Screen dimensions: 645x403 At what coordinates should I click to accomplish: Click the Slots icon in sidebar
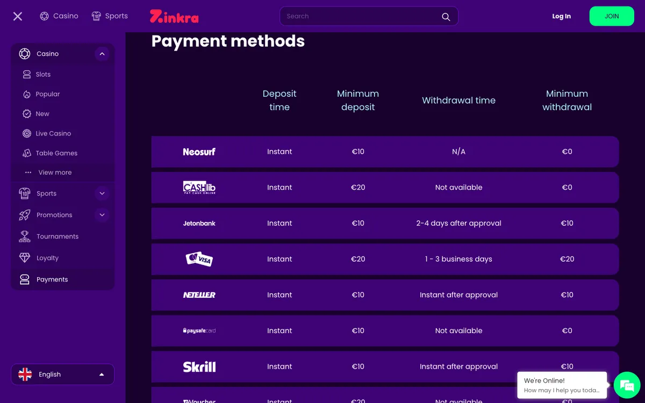click(27, 75)
